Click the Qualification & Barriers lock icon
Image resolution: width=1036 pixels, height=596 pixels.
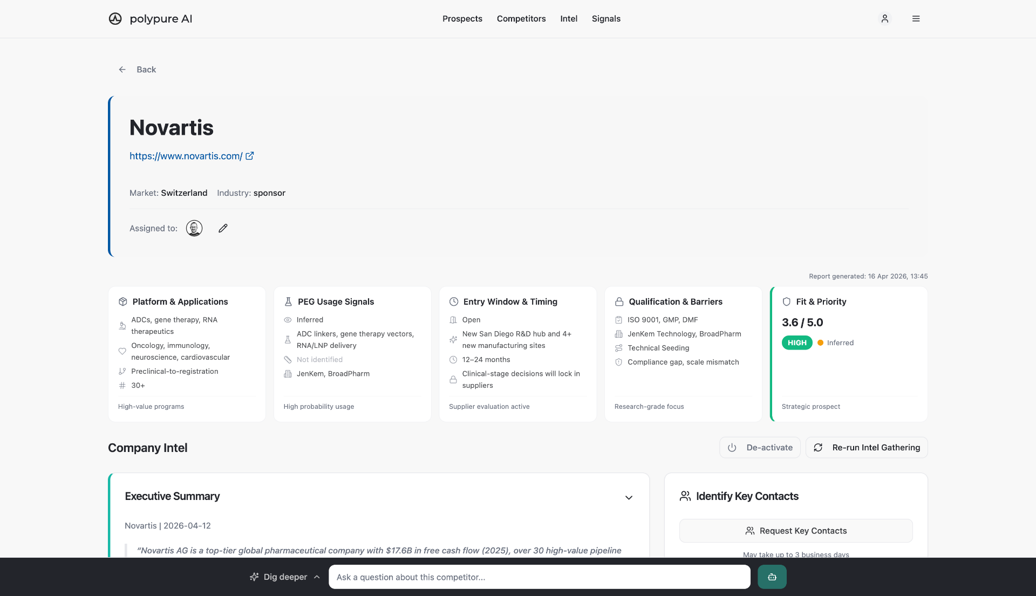619,302
